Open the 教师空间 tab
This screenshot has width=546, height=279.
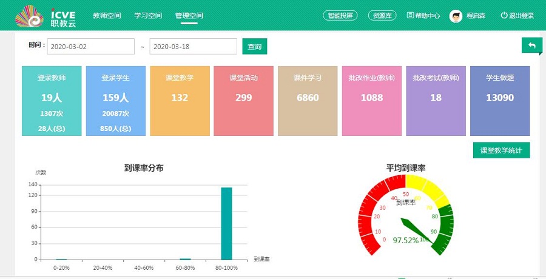pos(107,16)
